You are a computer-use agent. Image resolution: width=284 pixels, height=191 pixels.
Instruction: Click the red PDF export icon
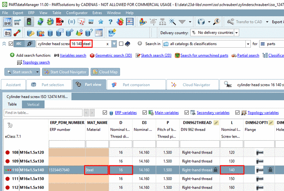(x=59, y=22)
